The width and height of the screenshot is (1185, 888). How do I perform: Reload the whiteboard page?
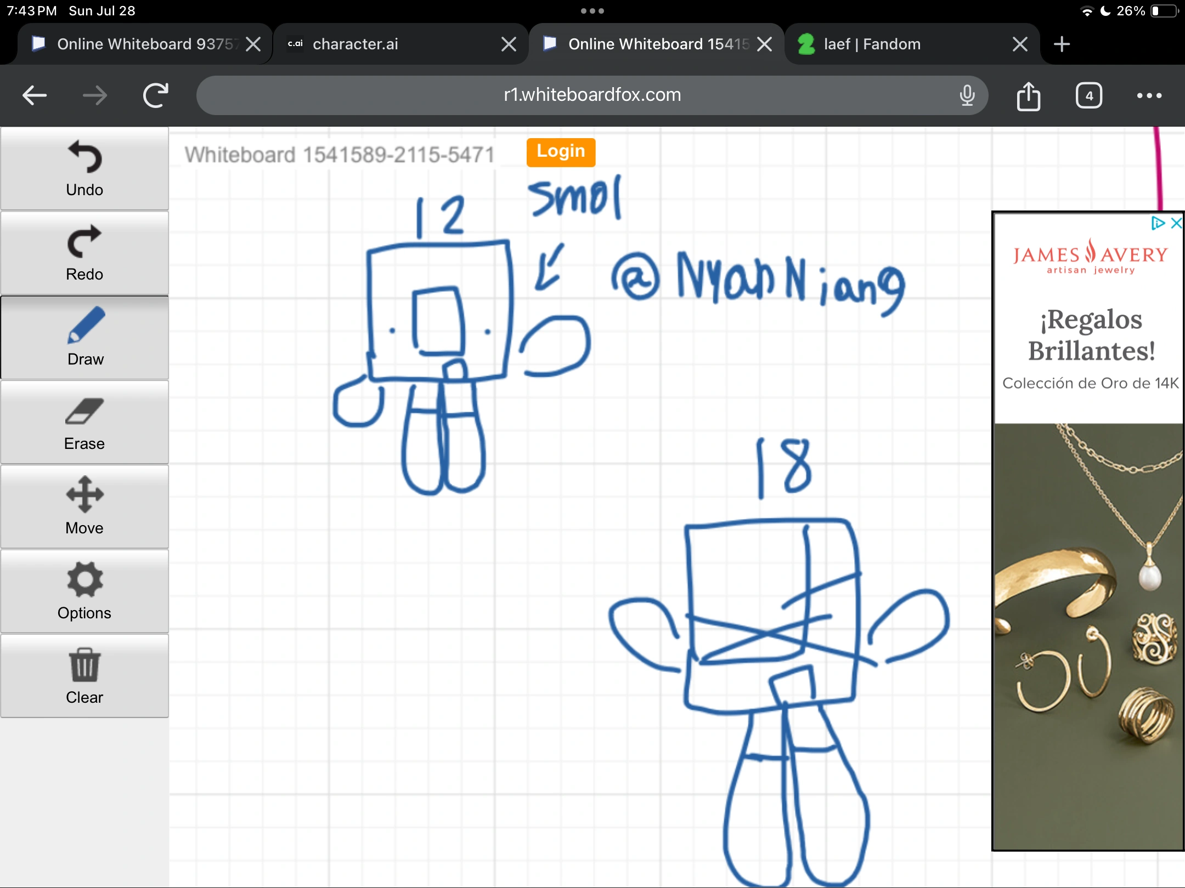pyautogui.click(x=155, y=95)
